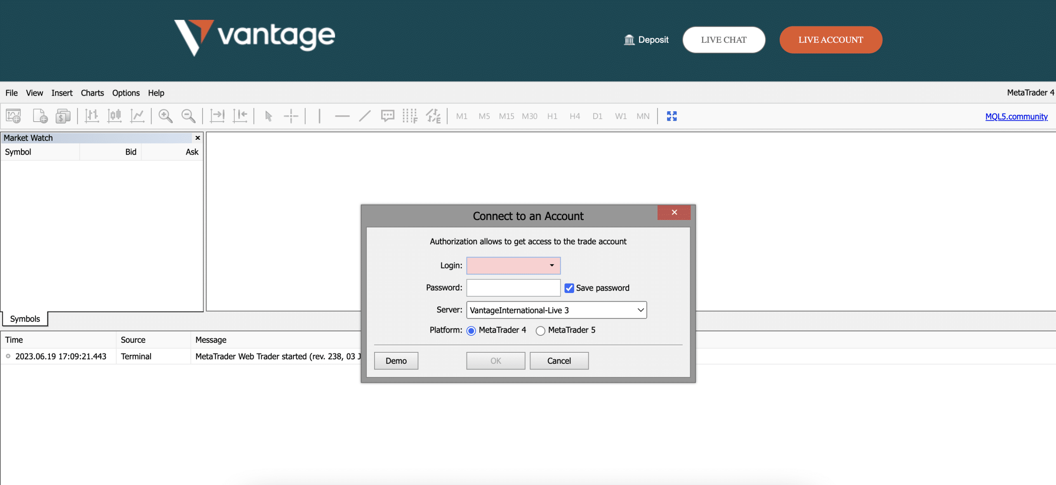The width and height of the screenshot is (1056, 485).
Task: Set timeframe to M15
Action: tap(507, 117)
